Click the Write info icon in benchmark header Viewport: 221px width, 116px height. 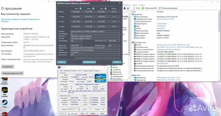coord(93,9)
